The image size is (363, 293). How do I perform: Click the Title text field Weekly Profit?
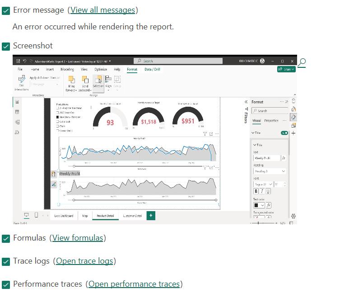click(267, 158)
